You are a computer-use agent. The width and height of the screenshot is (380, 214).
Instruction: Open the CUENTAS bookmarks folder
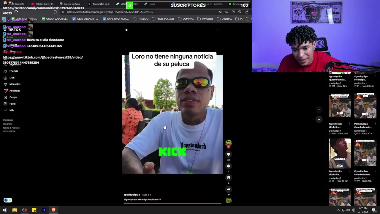224,19
